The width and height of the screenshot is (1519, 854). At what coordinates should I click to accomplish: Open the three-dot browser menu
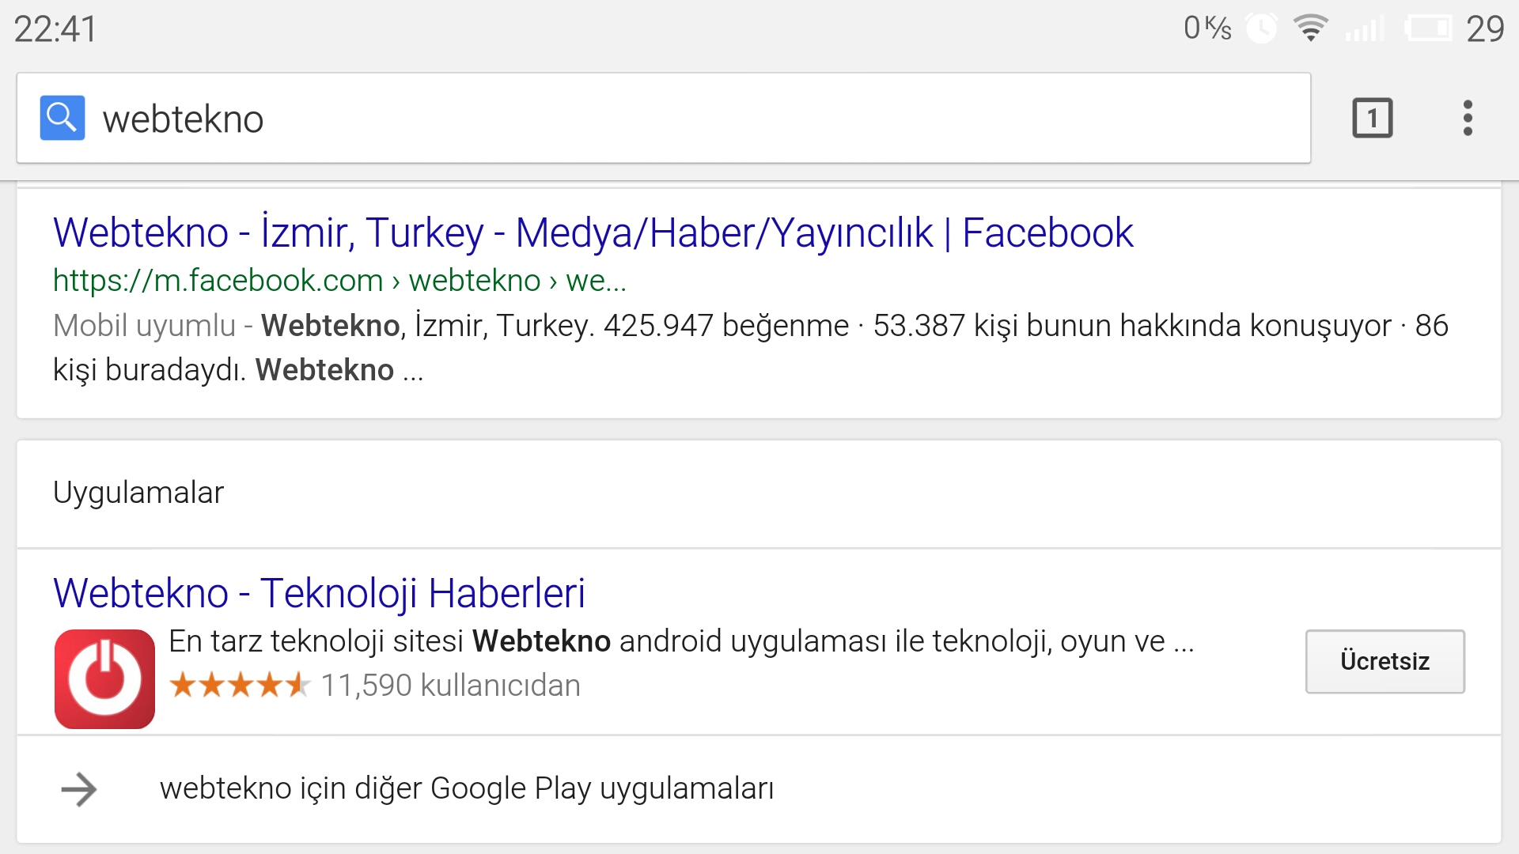pyautogui.click(x=1468, y=119)
